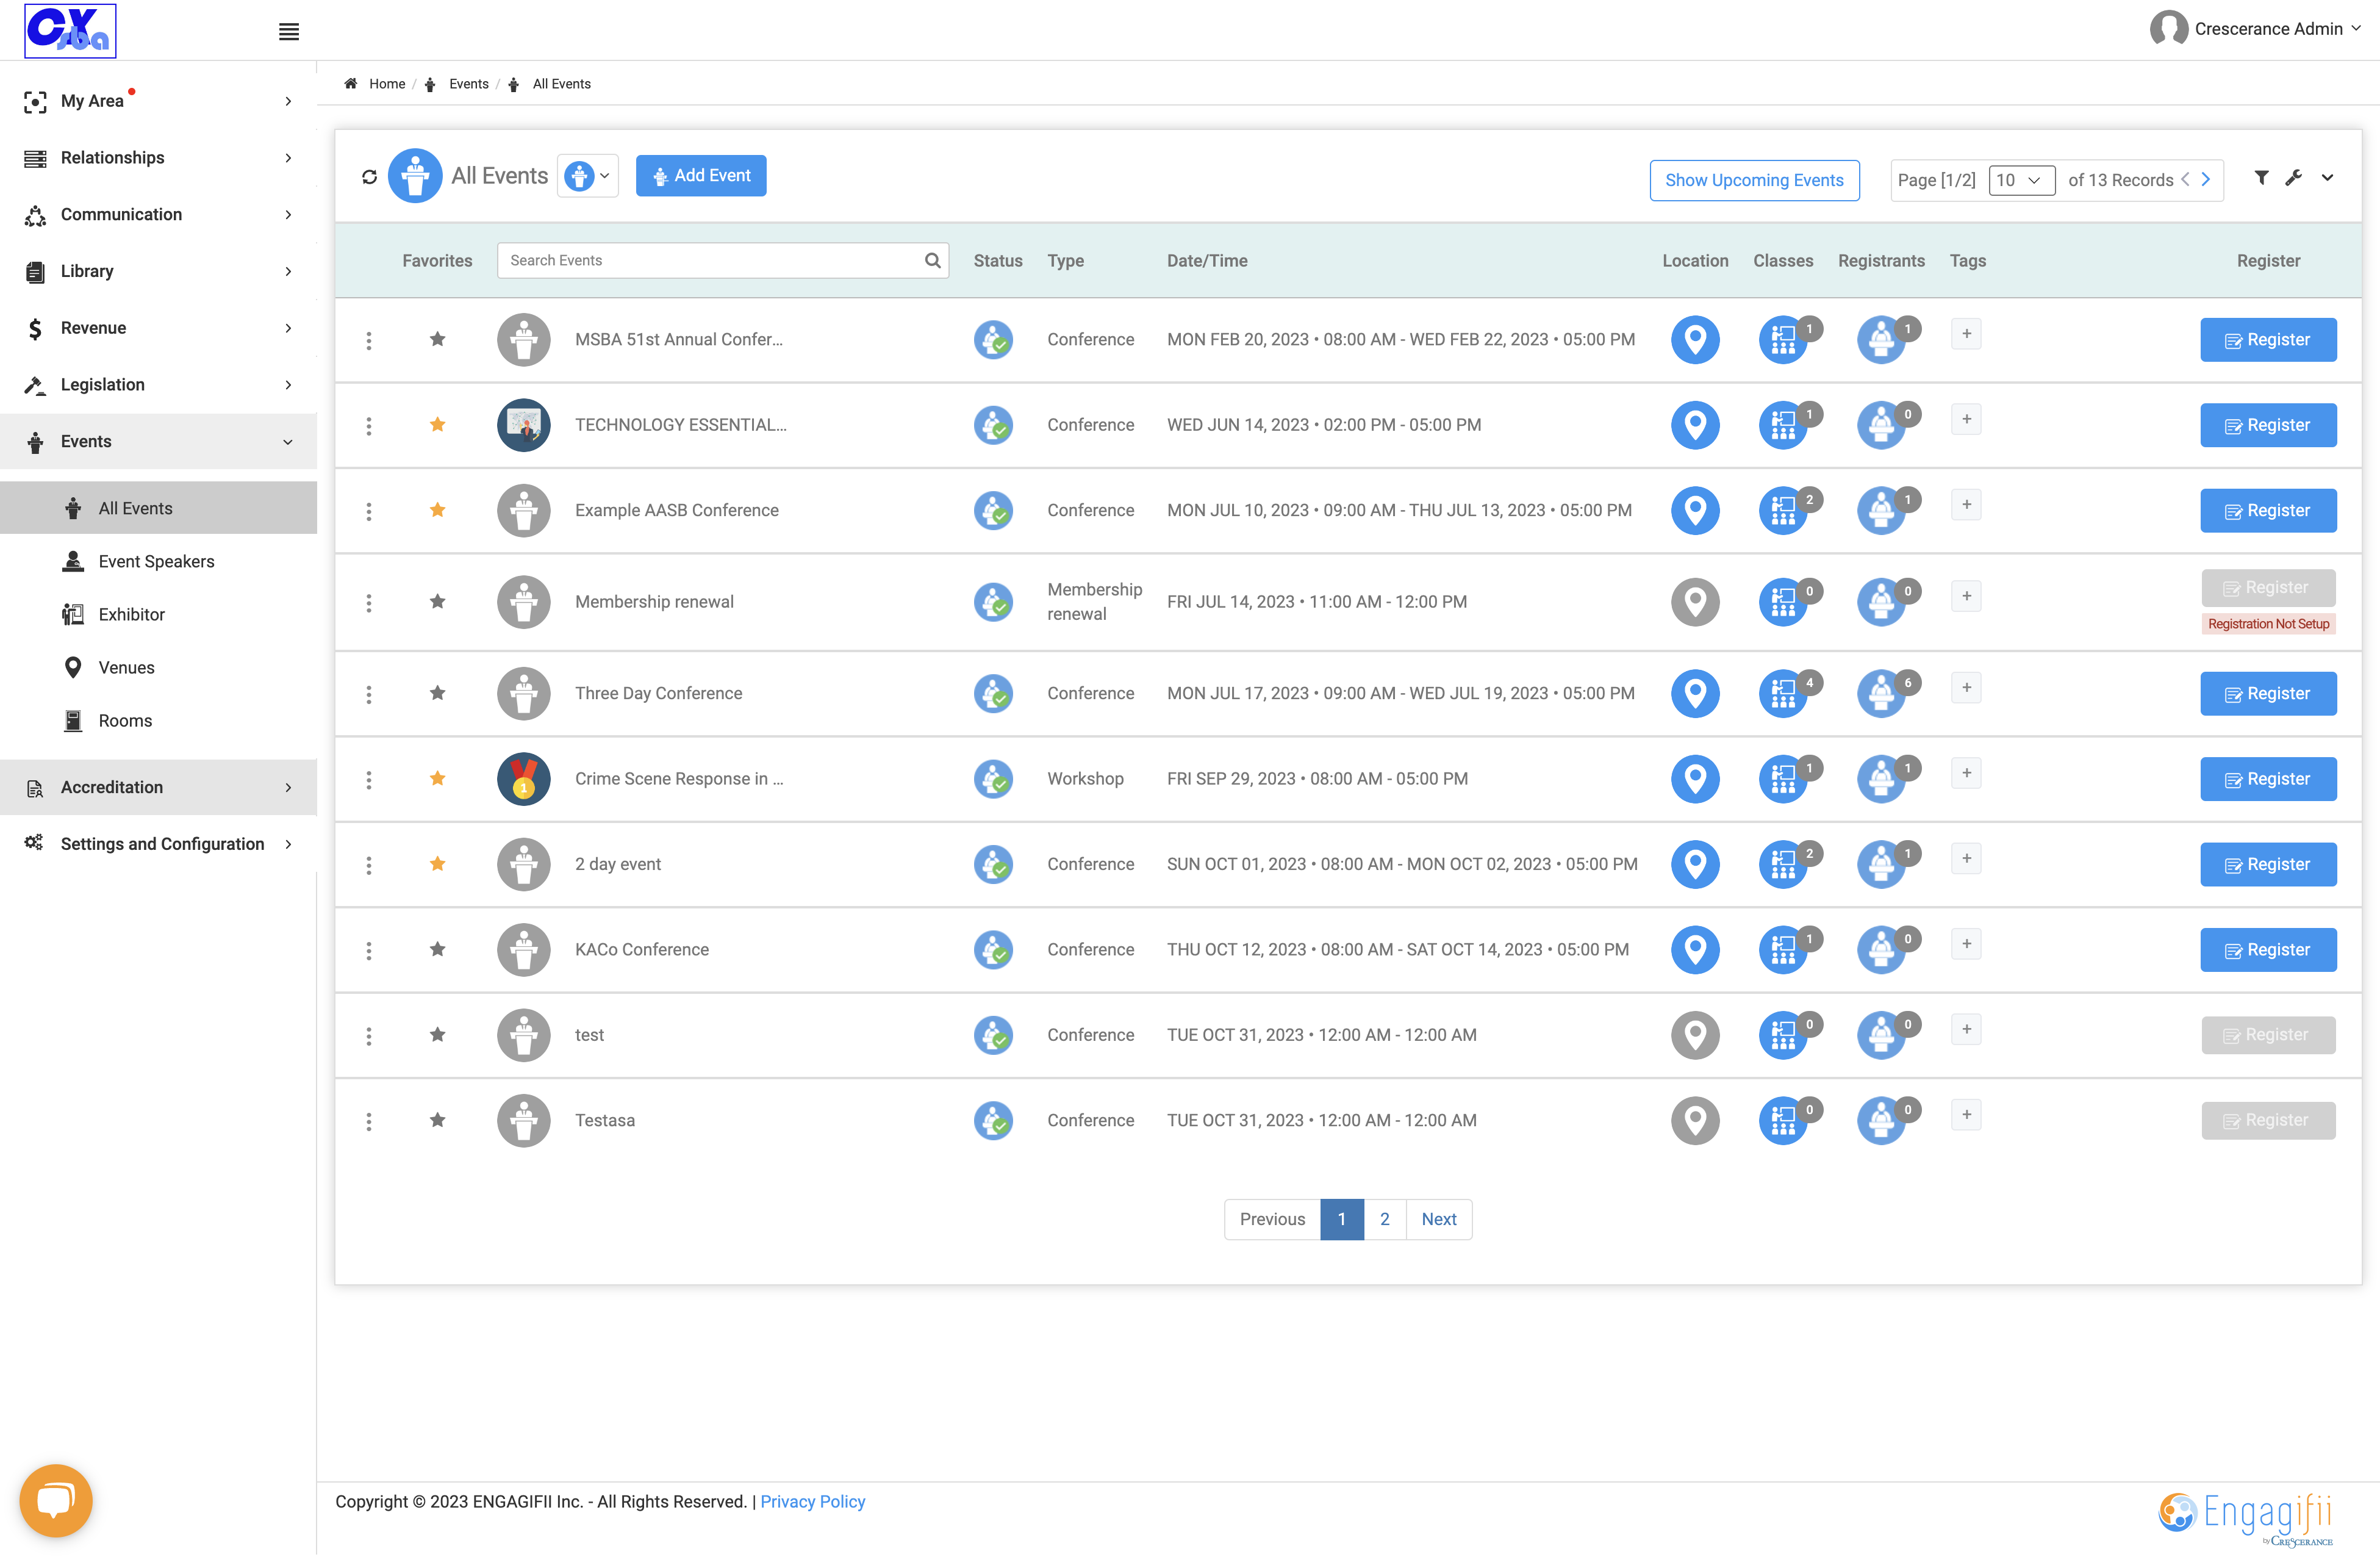Click Home in the breadcrumb

[x=386, y=84]
